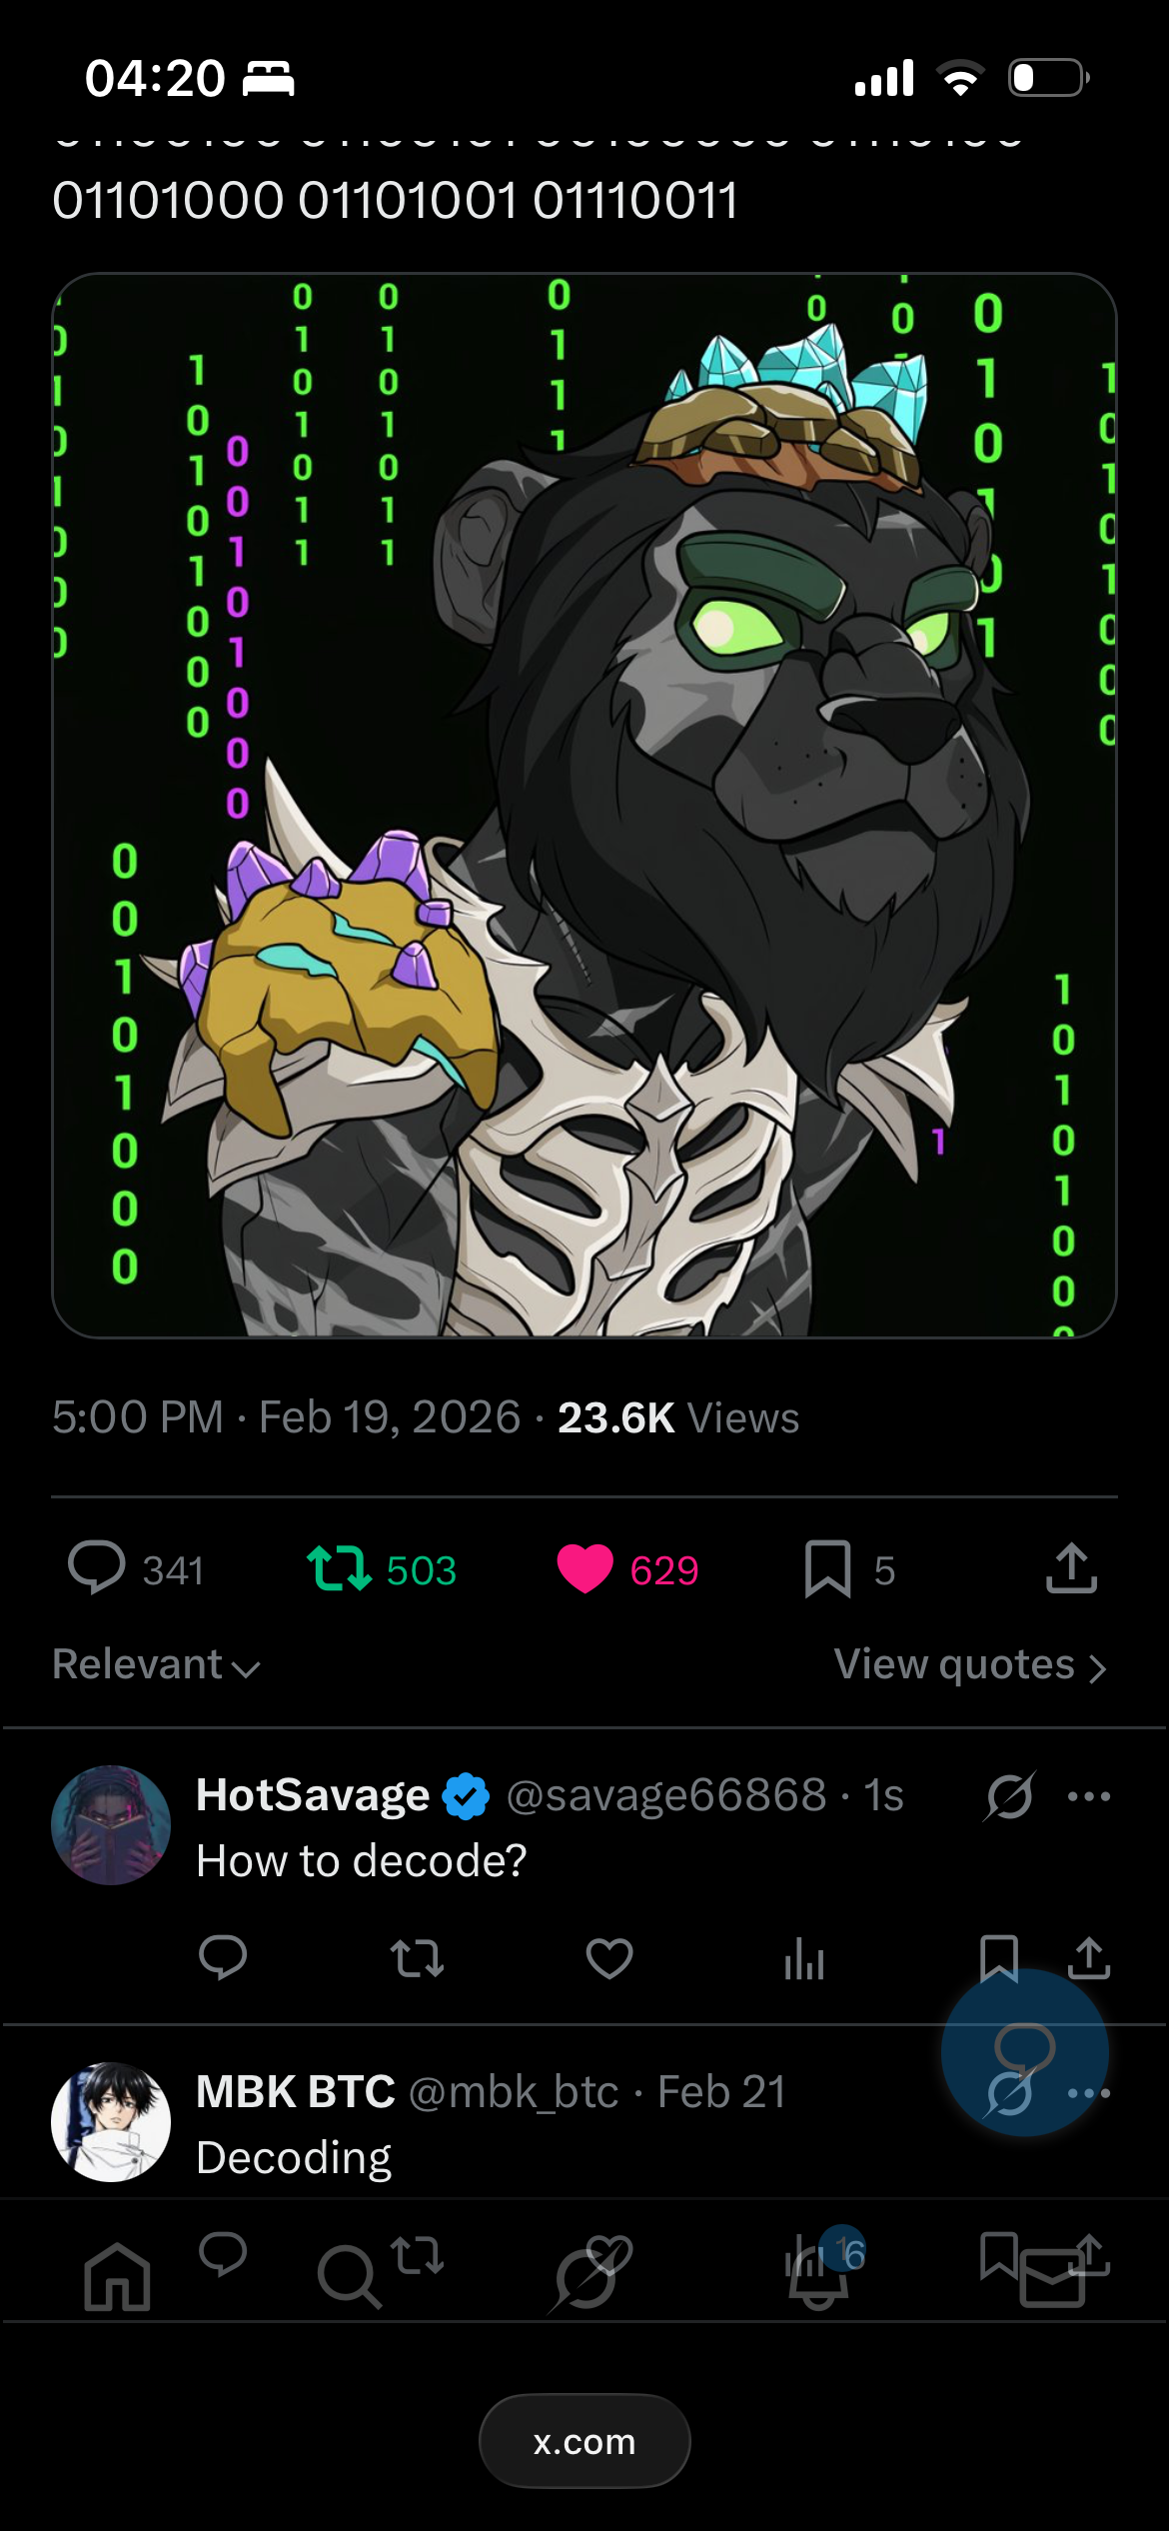Viewport: 1169px width, 2531px height.
Task: Go to the Home tab
Action: 117,2277
